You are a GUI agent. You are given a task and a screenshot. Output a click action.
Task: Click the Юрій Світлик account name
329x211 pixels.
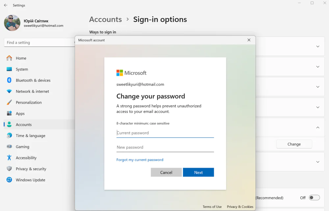coord(36,21)
